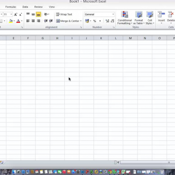
Task: Apply Top Align to cell contents
Action: (28, 14)
